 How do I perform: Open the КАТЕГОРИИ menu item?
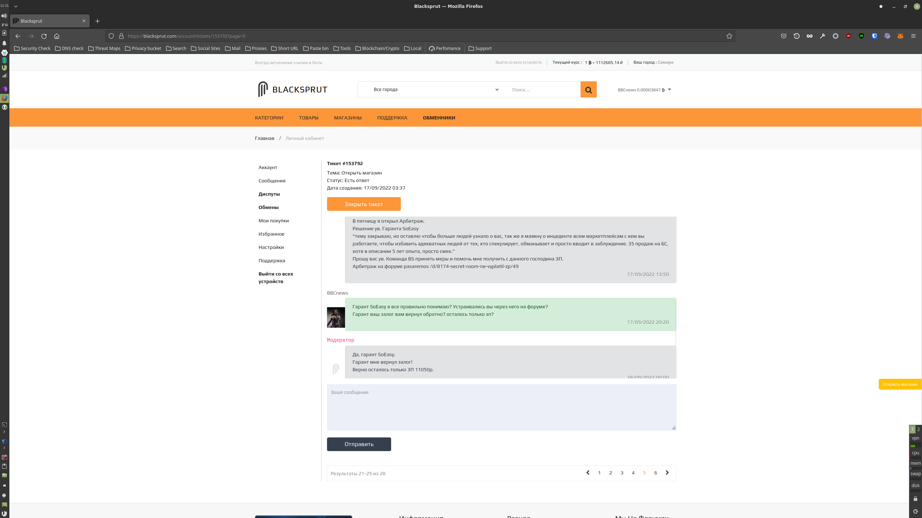269,118
